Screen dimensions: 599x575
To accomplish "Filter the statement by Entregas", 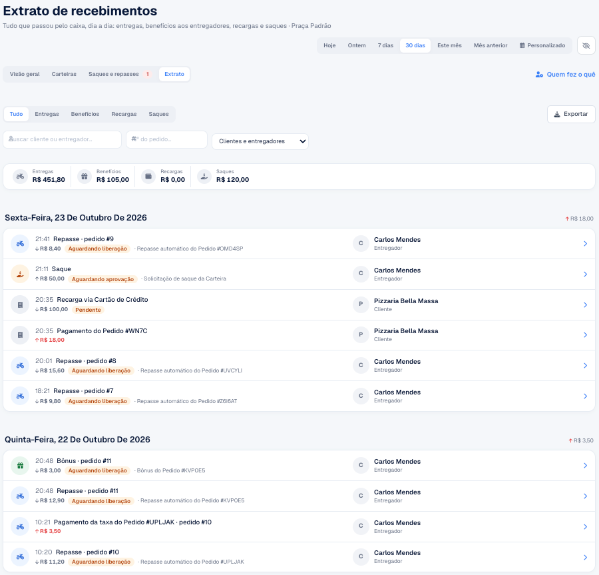I will pos(47,114).
